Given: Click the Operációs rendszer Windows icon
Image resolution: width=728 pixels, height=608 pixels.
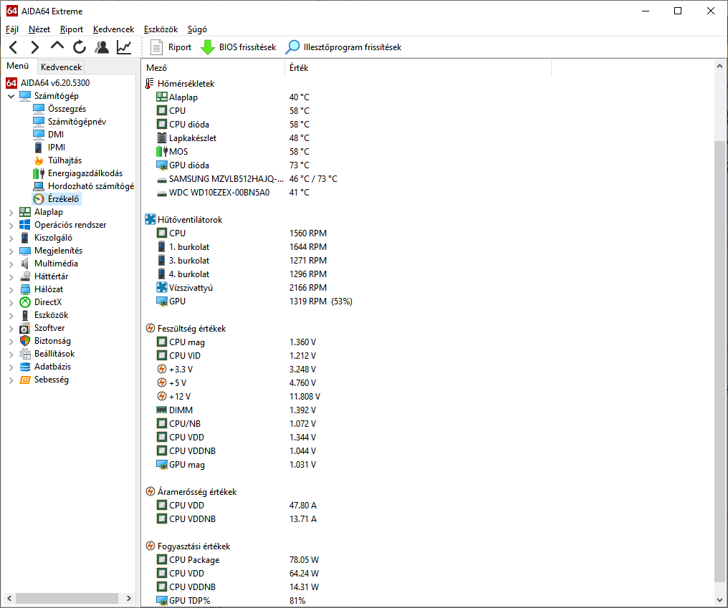Looking at the screenshot, I should (25, 225).
